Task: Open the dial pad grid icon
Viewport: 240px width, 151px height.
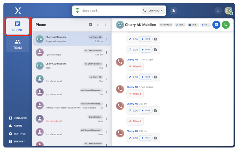Action: coord(77,11)
